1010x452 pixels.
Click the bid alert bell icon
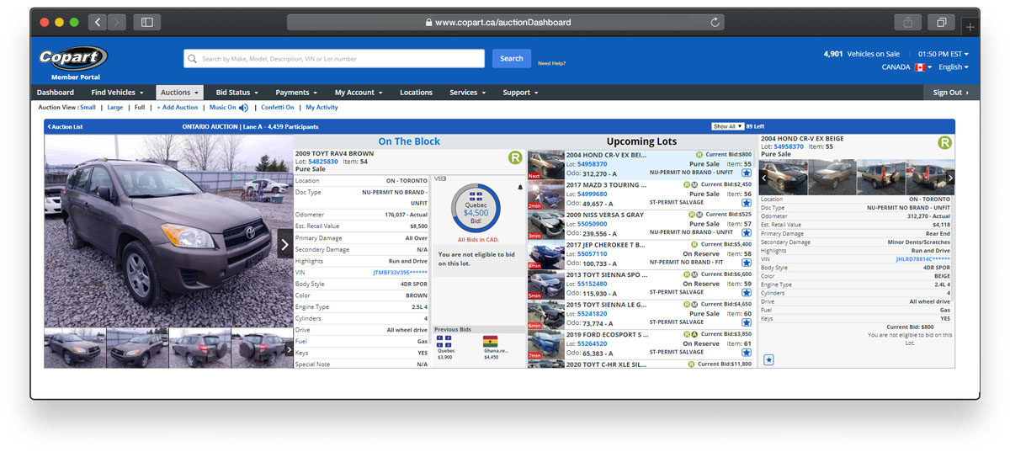[x=519, y=187]
